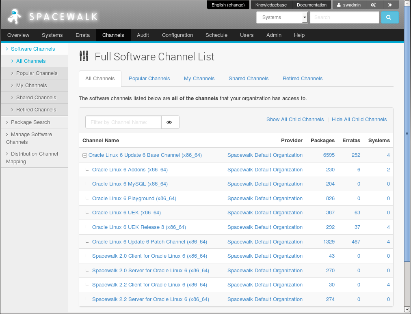The height and width of the screenshot is (314, 411).
Task: Open Spacewalk 2.2 Client for Oracle Linux 6
Action: click(149, 285)
